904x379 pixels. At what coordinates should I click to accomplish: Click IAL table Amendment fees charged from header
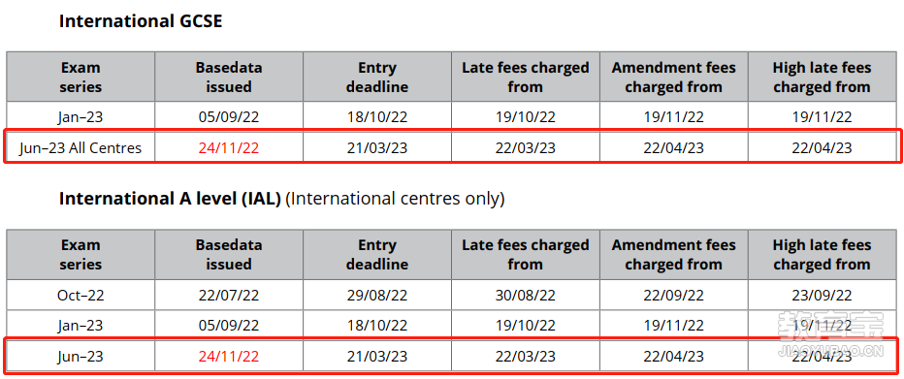[x=673, y=255]
